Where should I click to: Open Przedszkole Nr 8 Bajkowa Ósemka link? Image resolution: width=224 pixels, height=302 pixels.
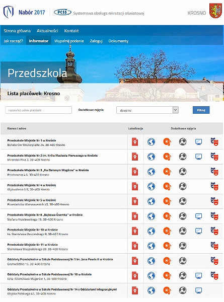[x=45, y=215]
